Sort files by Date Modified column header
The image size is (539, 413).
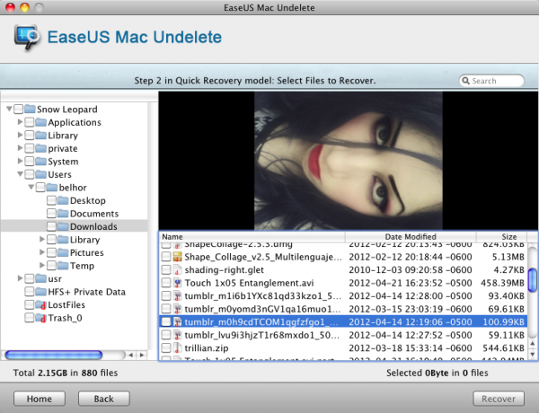(411, 237)
